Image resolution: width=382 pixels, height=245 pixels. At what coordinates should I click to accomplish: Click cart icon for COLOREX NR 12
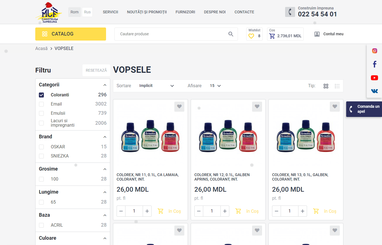[238, 211]
